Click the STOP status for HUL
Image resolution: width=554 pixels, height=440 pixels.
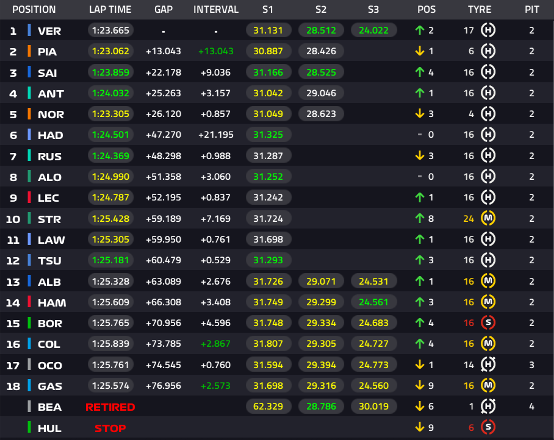point(110,428)
